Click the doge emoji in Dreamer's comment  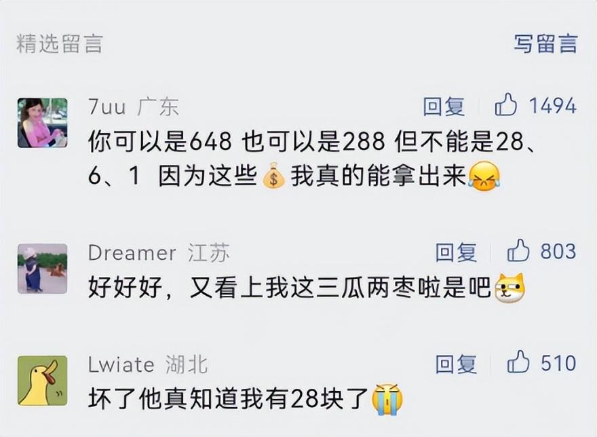509,288
